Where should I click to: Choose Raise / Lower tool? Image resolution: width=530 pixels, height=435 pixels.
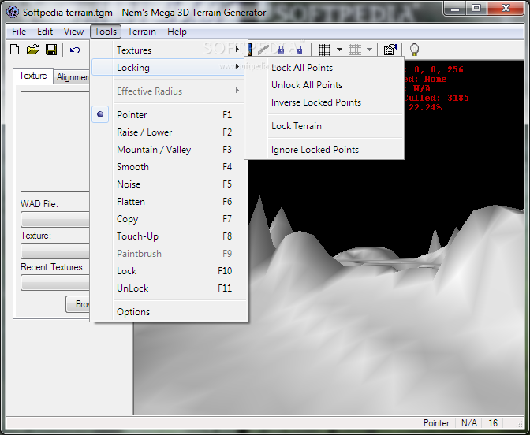(170, 132)
